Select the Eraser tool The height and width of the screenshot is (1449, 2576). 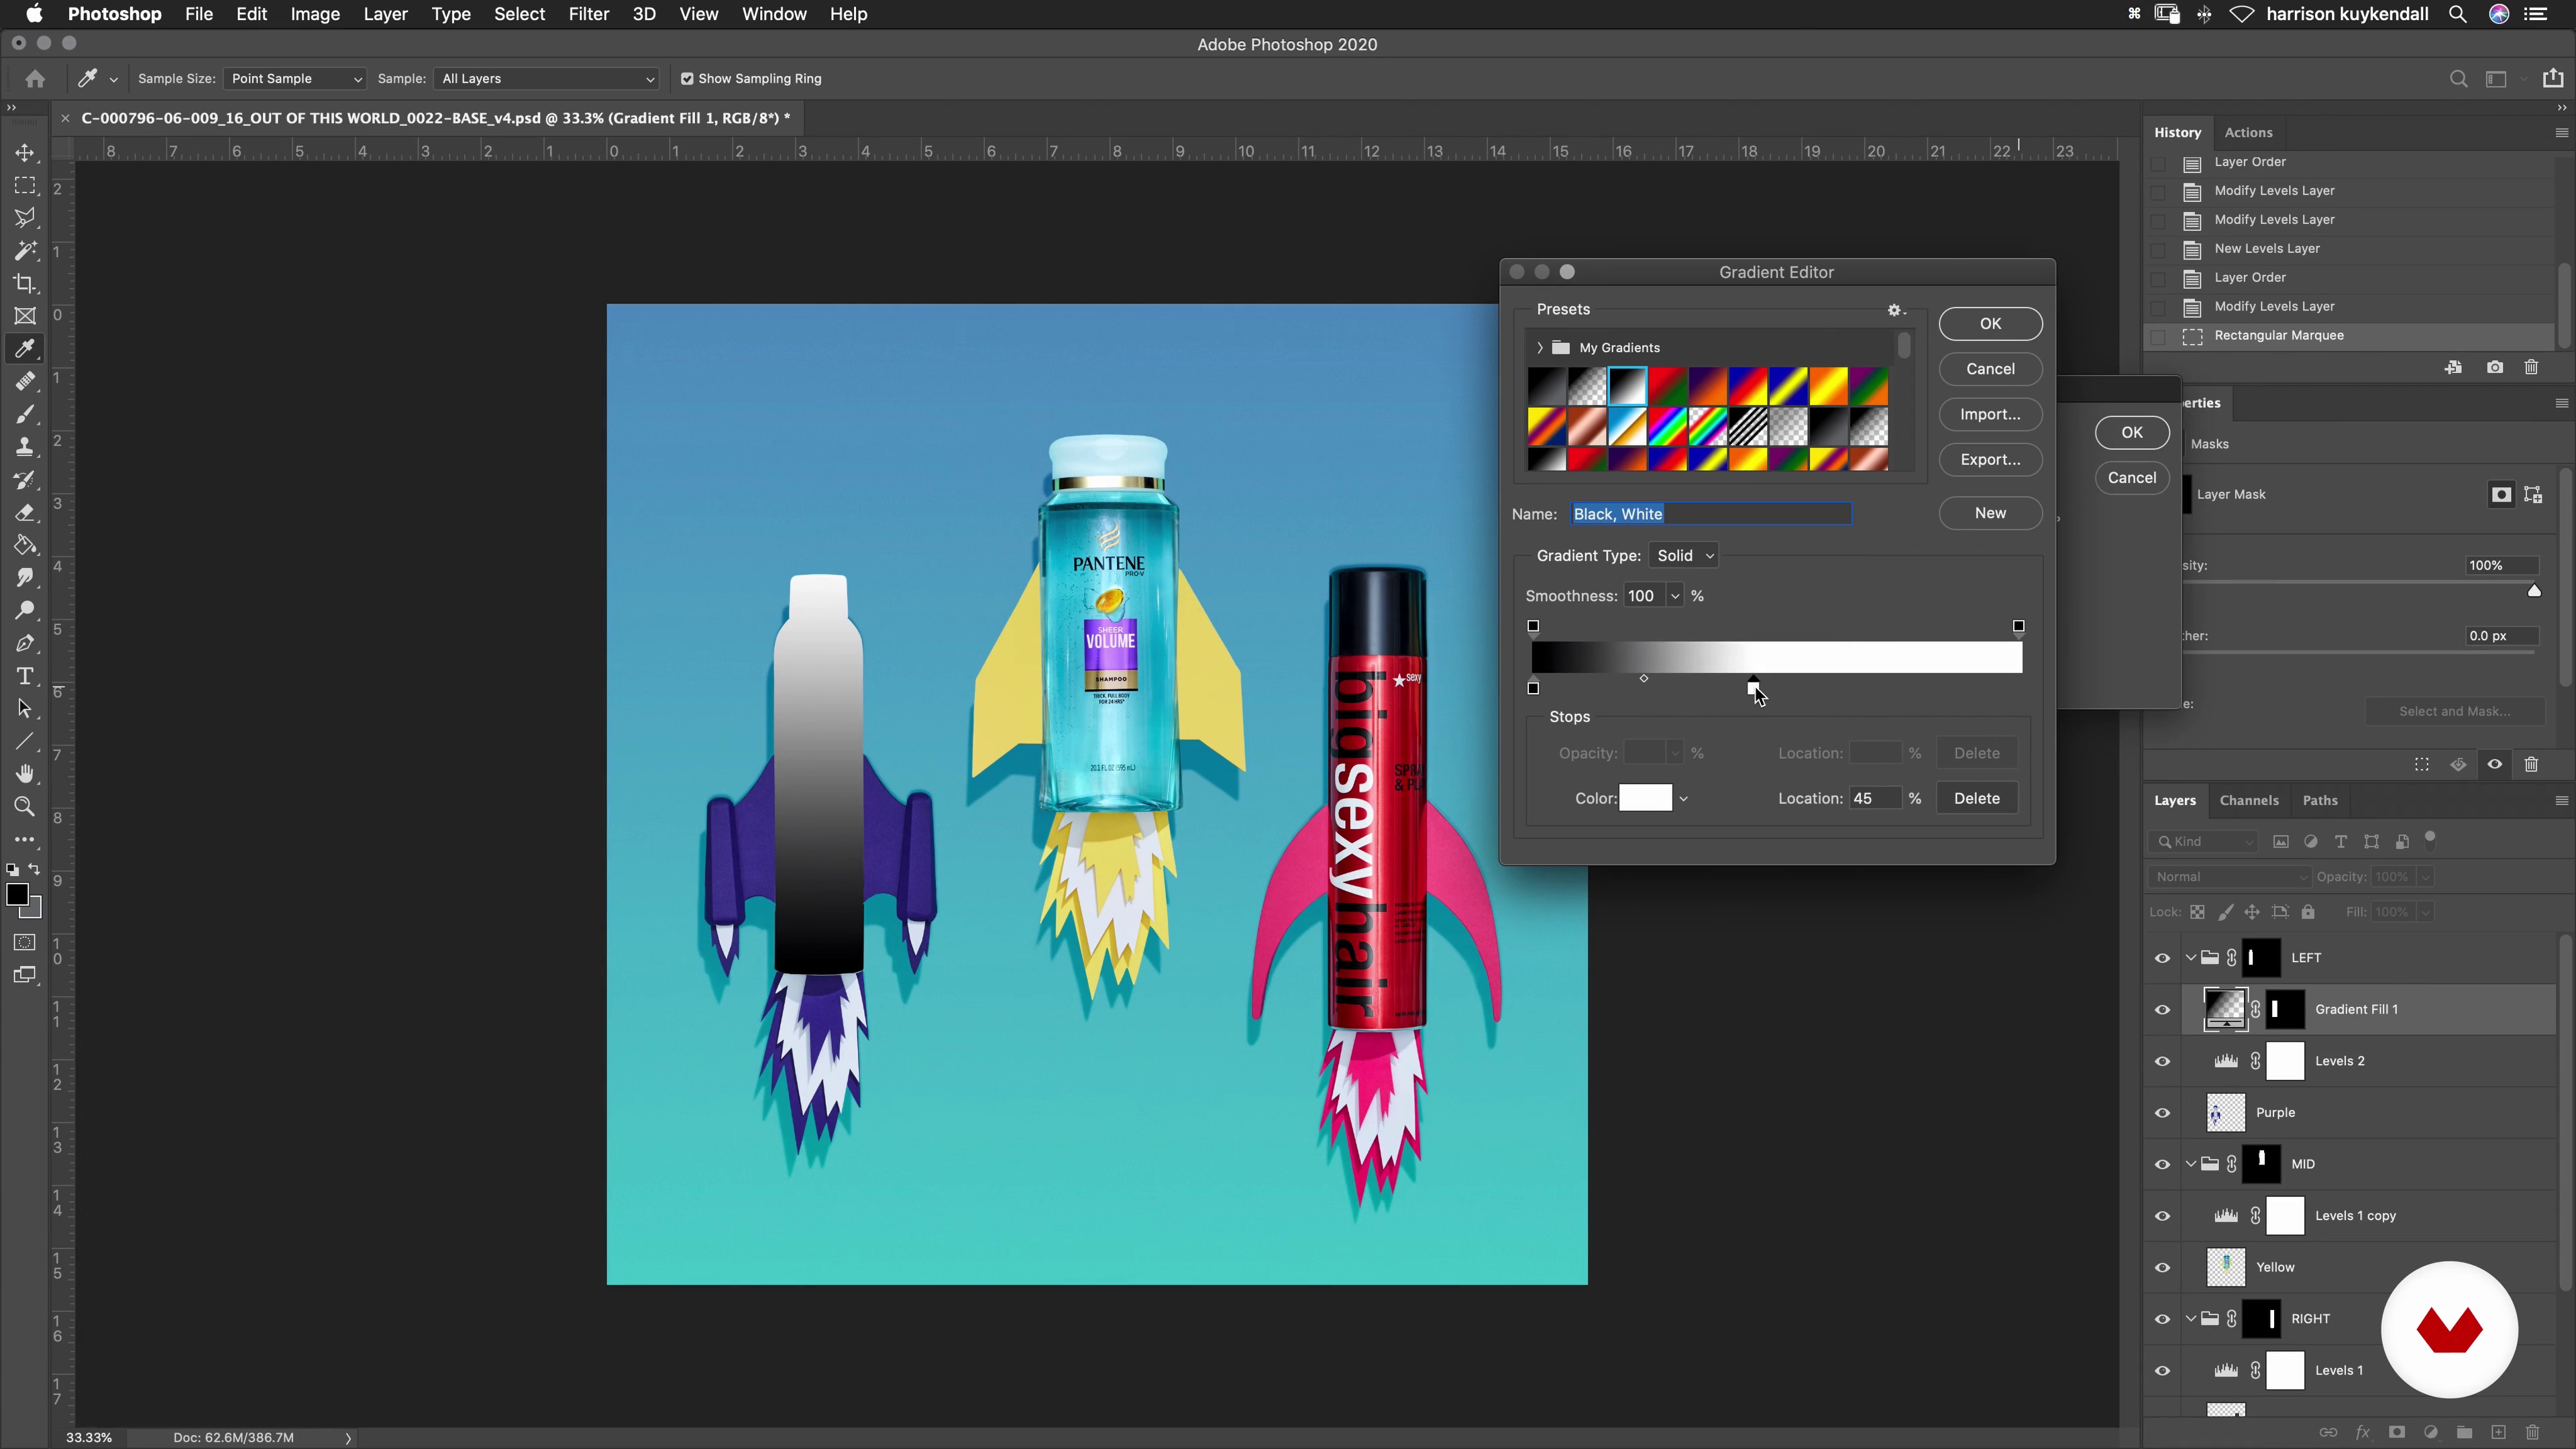(x=25, y=513)
